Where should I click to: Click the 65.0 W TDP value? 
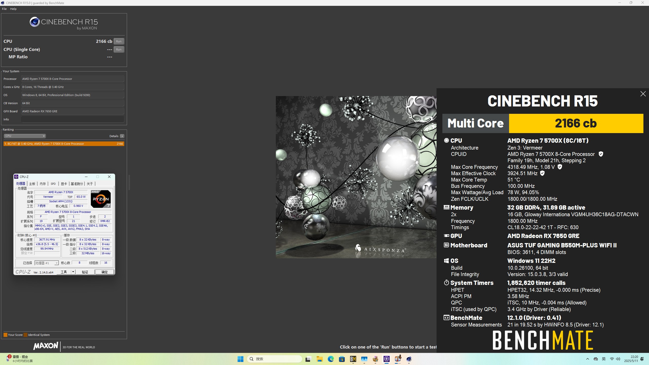[81, 197]
